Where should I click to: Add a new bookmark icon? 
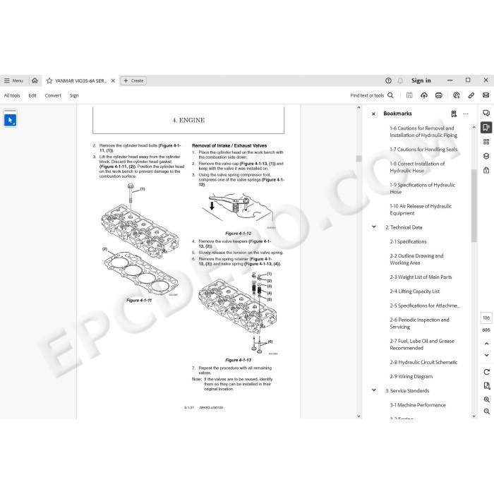454,114
